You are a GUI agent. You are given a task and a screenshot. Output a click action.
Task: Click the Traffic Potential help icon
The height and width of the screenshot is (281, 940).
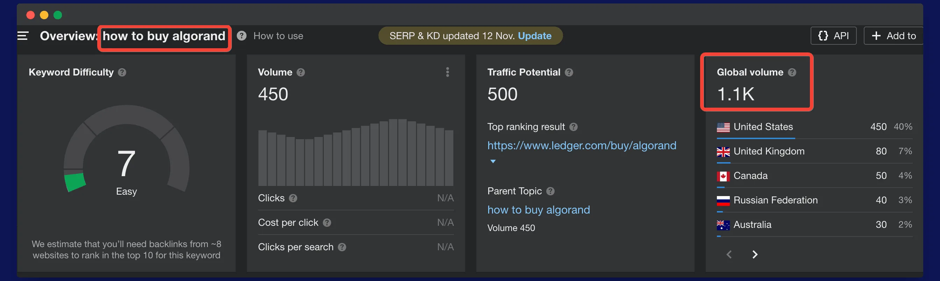[569, 72]
